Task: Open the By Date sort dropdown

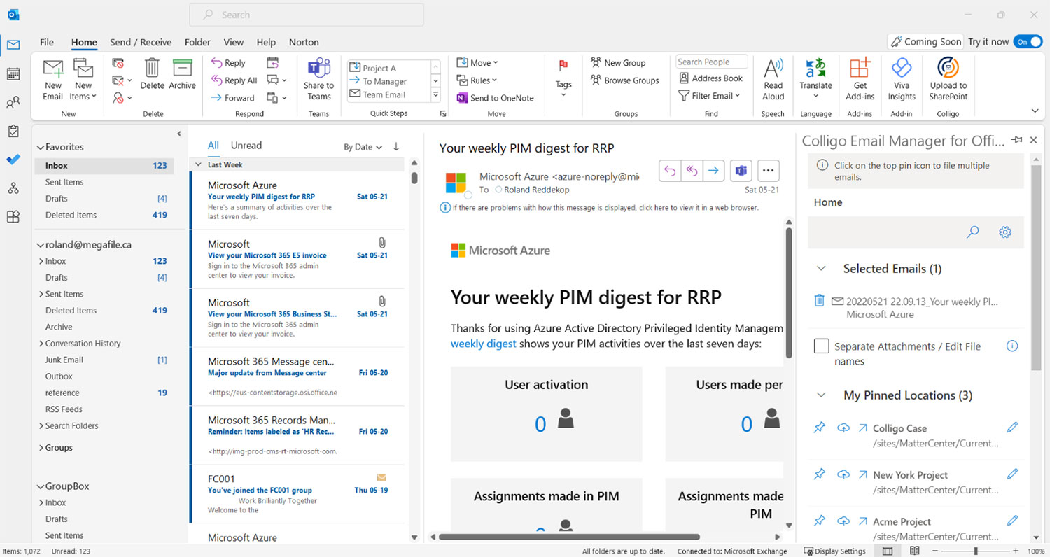Action: point(363,147)
